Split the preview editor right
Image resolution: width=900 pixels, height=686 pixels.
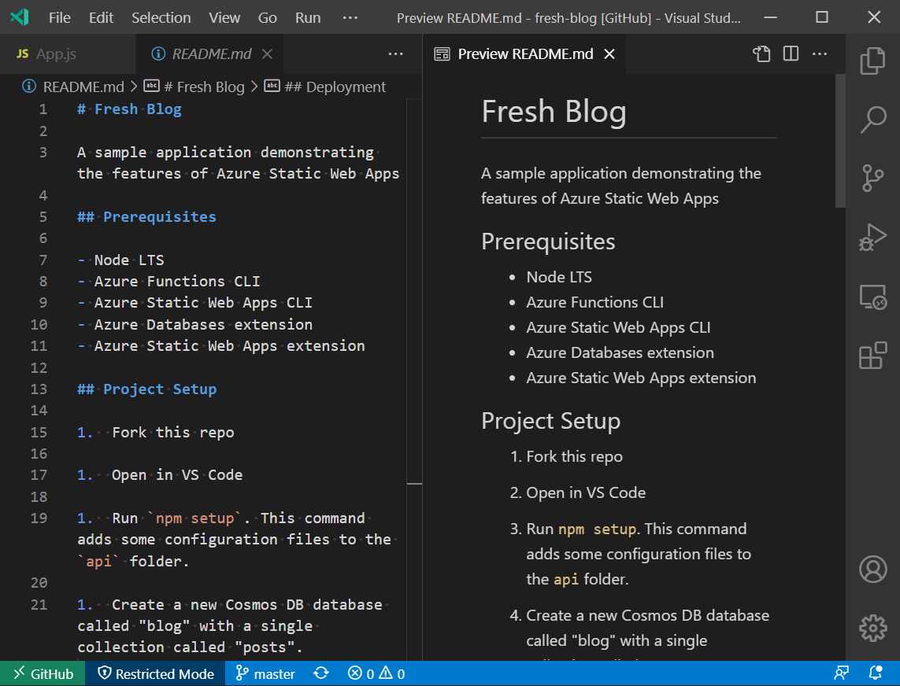[791, 54]
